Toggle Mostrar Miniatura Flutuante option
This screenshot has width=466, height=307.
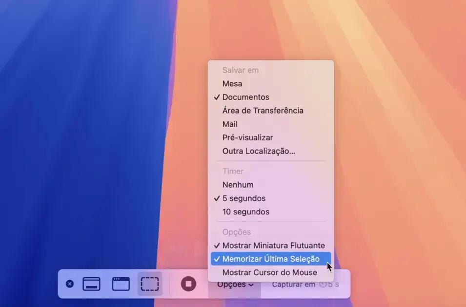[271, 246]
